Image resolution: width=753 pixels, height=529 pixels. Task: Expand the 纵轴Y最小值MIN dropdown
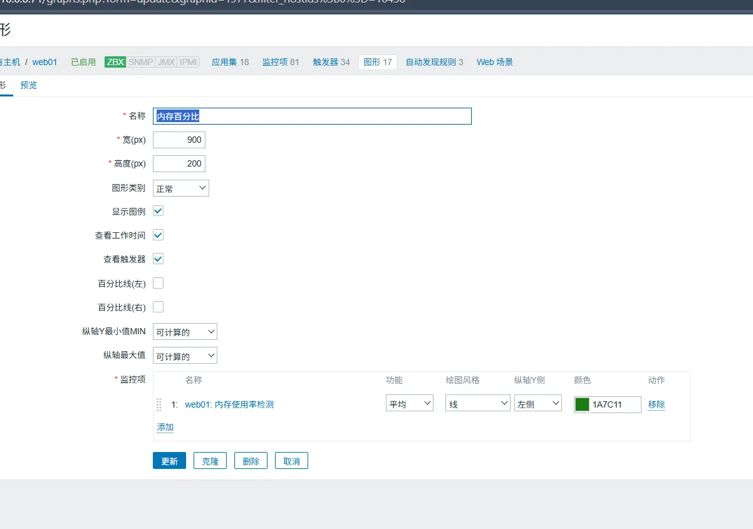coord(185,332)
